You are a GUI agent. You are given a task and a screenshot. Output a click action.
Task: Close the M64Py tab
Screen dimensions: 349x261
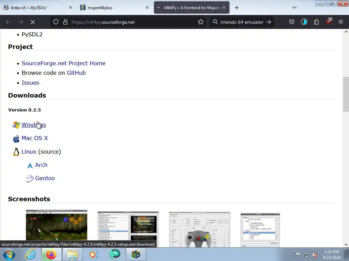224,7
